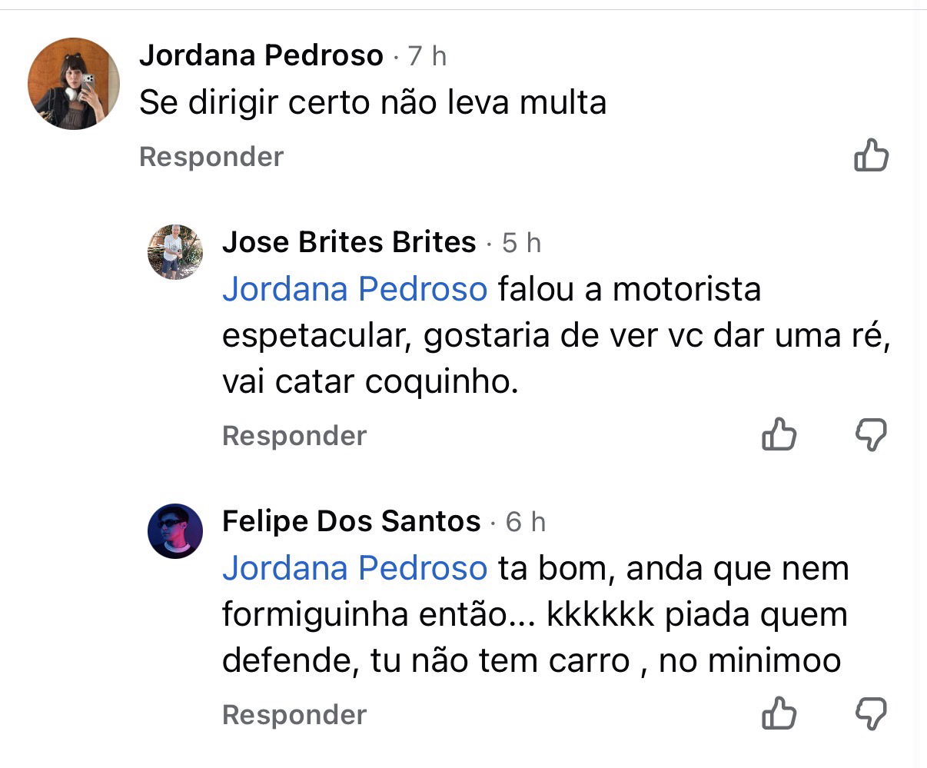Visit Felipe Dos Santos' profile name
The height and width of the screenshot is (768, 927).
351,521
